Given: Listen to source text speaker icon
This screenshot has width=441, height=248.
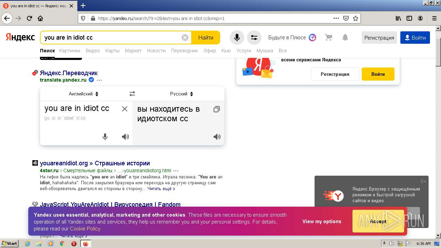Looking at the screenshot, I should tap(125, 137).
